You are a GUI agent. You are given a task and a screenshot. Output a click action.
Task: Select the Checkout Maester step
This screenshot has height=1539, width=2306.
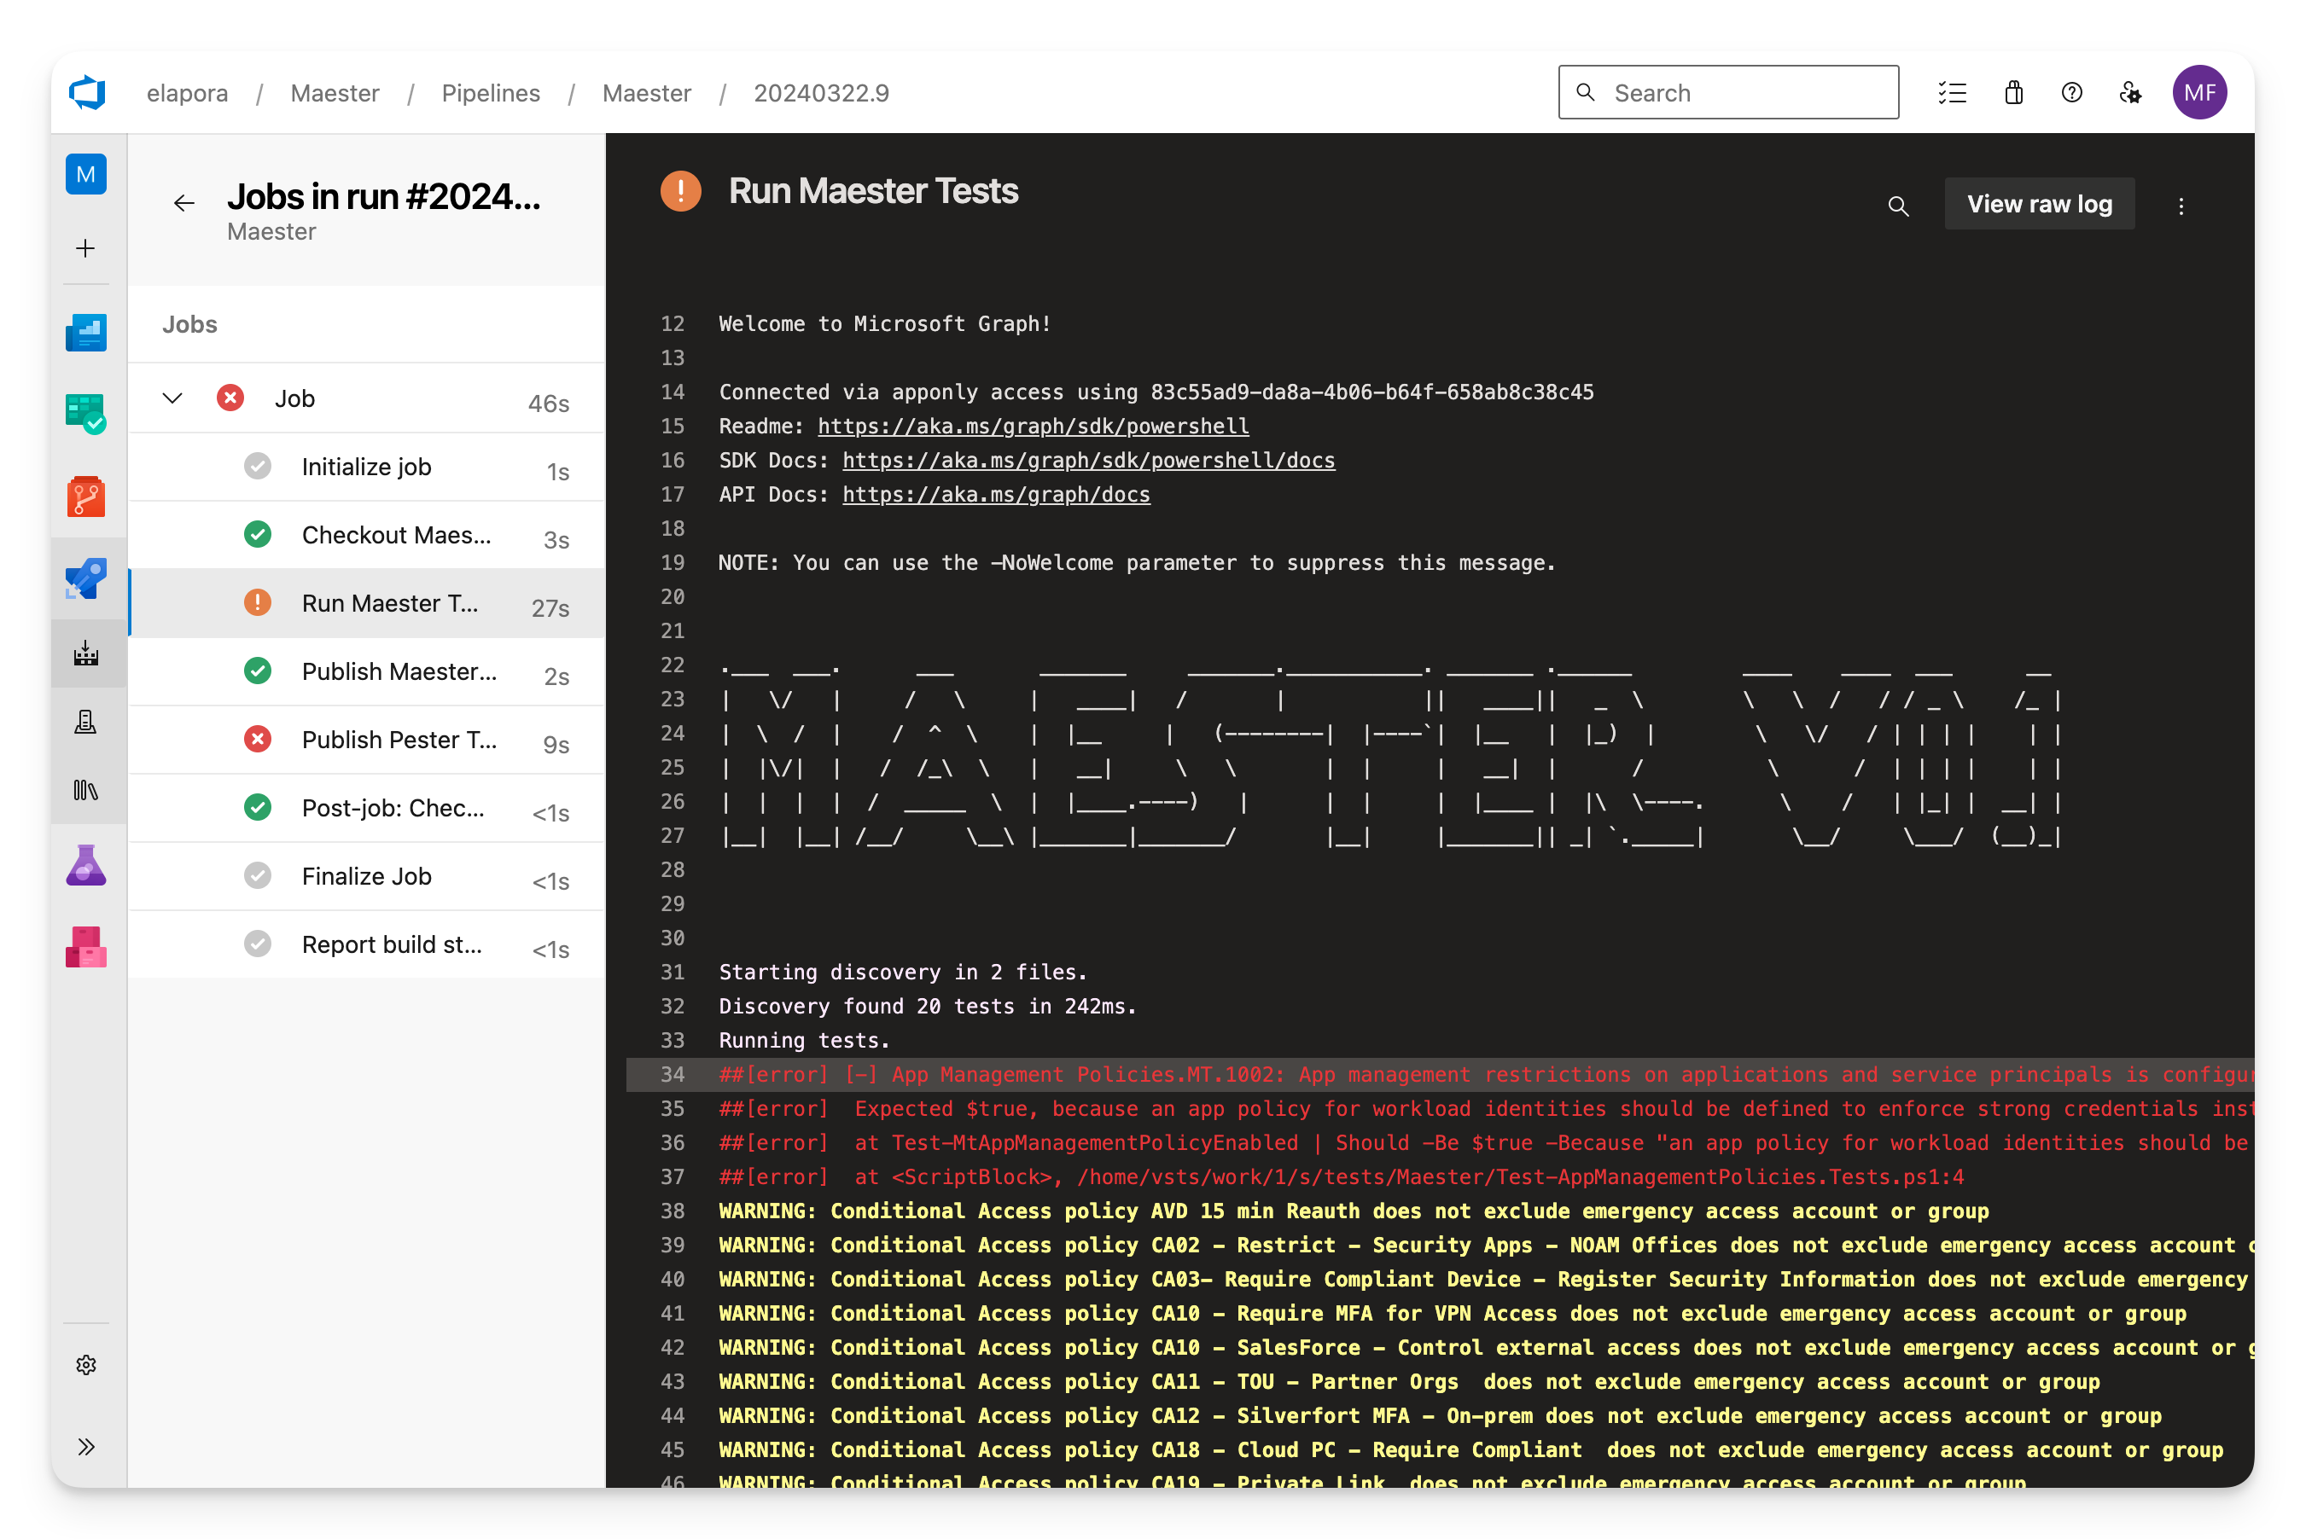click(x=396, y=535)
